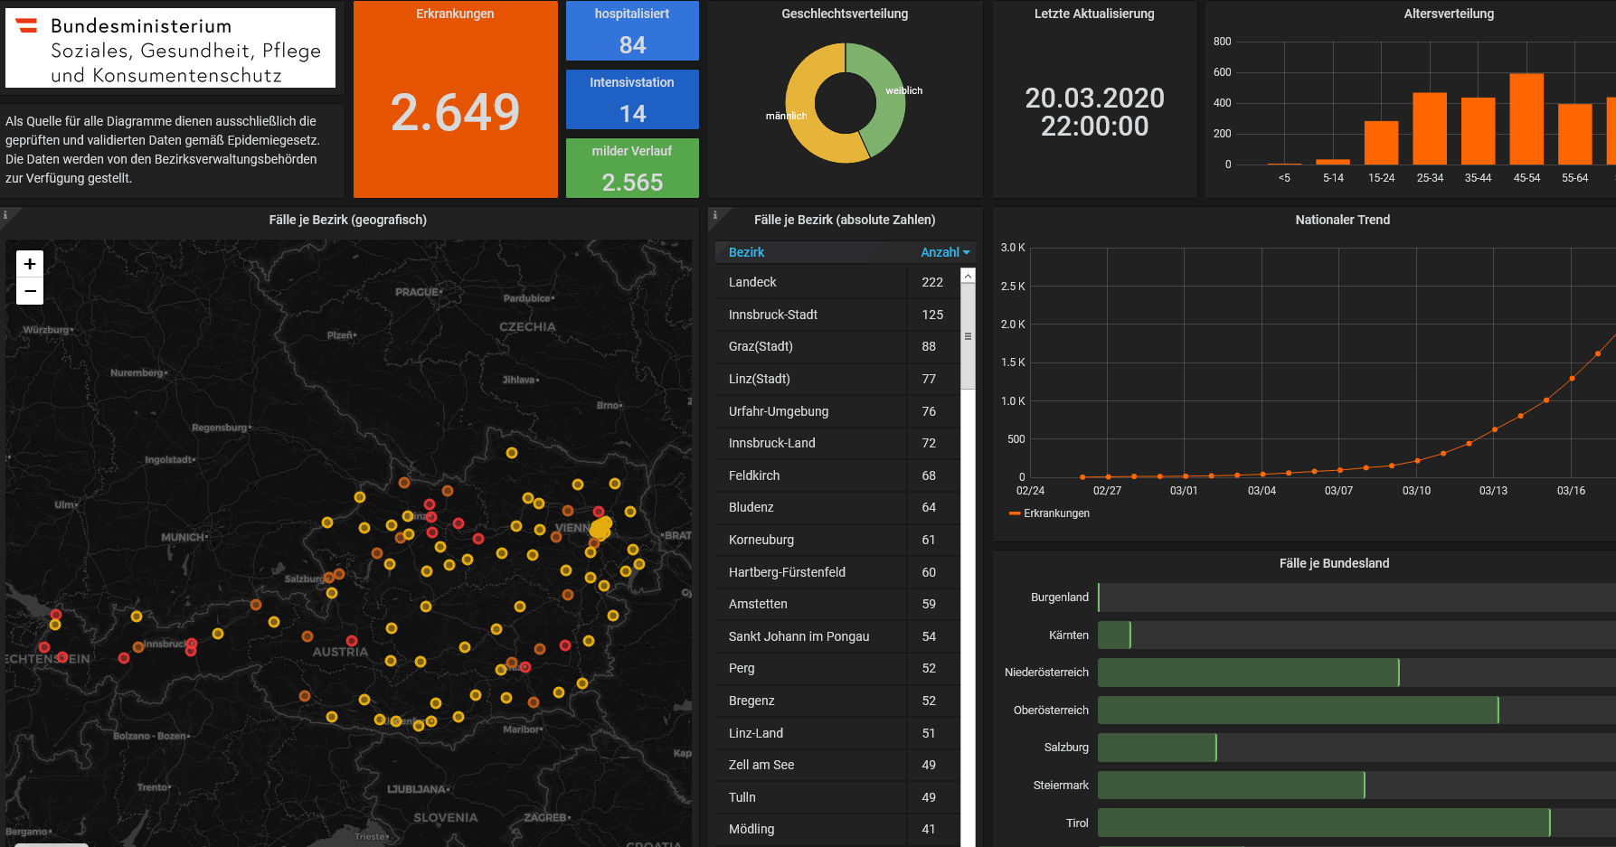Select the Bregenz row

pos(837,701)
